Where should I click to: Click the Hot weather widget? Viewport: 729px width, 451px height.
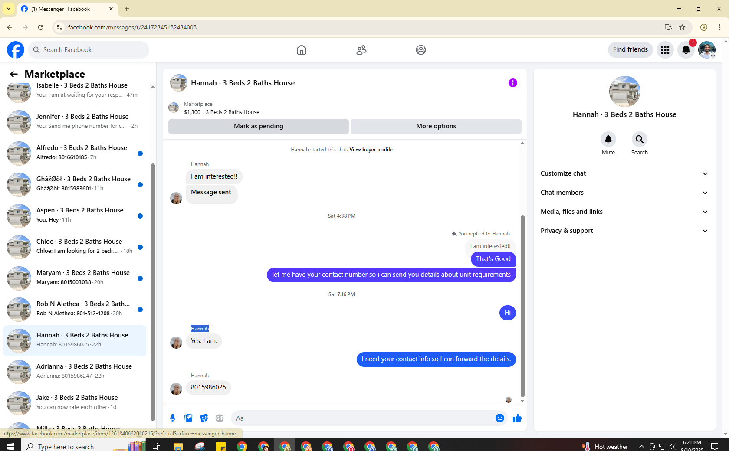pos(606,446)
